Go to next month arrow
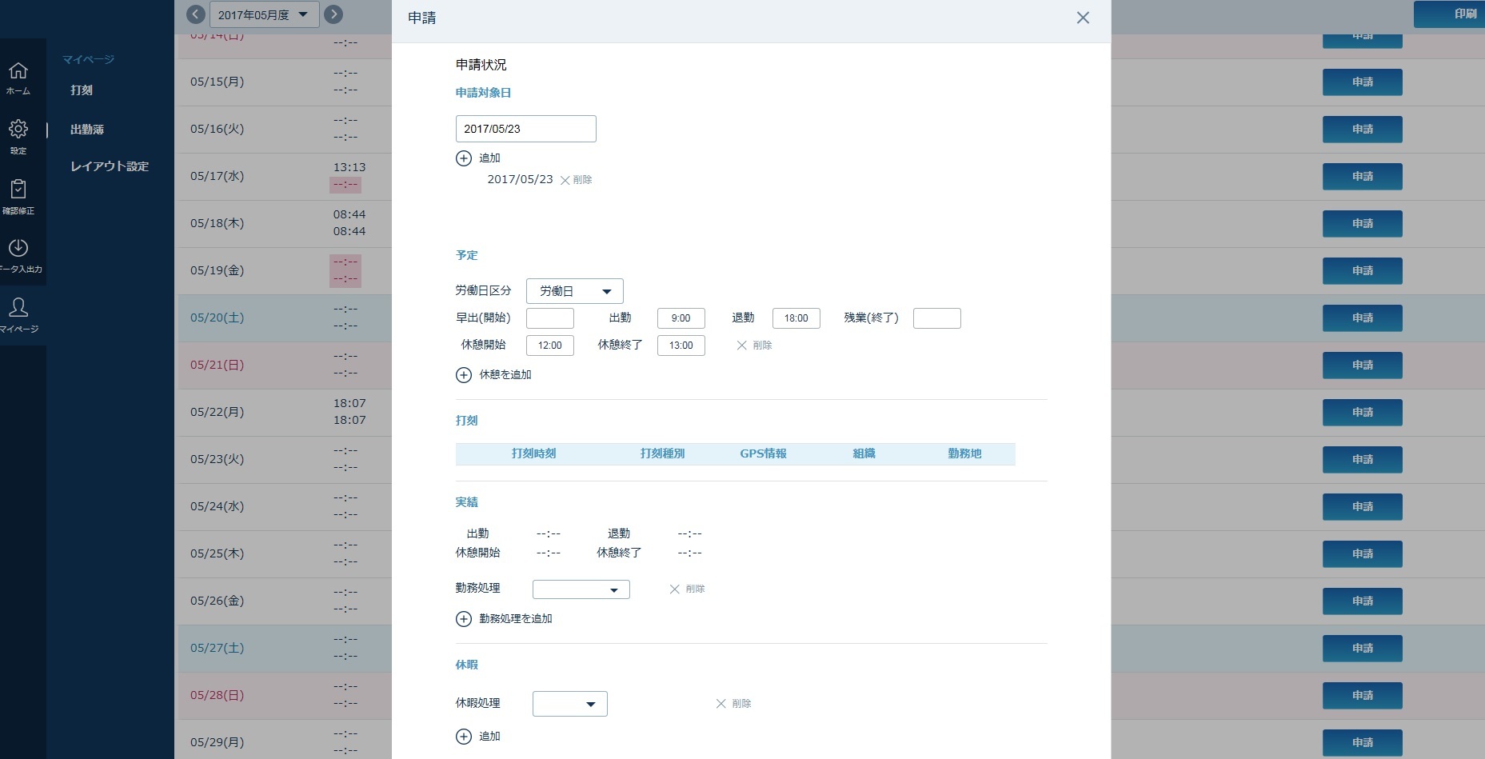1485x759 pixels. (333, 14)
